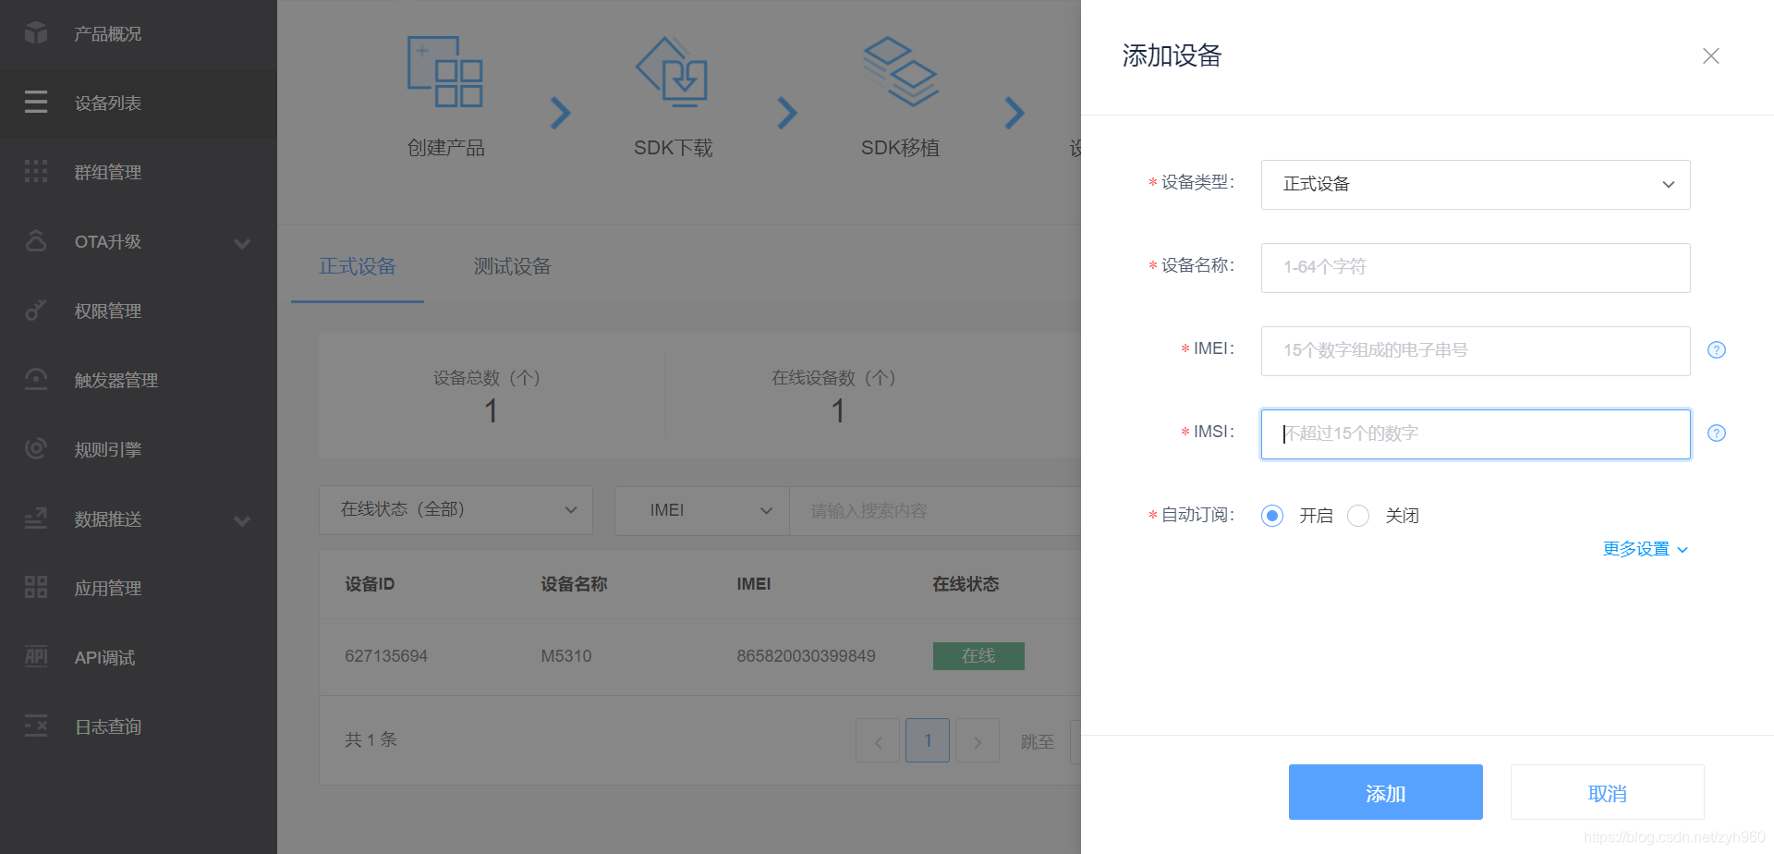Switch to the 测试设备 tab

click(512, 266)
